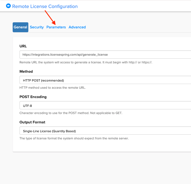The height and width of the screenshot is (184, 191).
Task: Select the General tab
Action: click(20, 27)
